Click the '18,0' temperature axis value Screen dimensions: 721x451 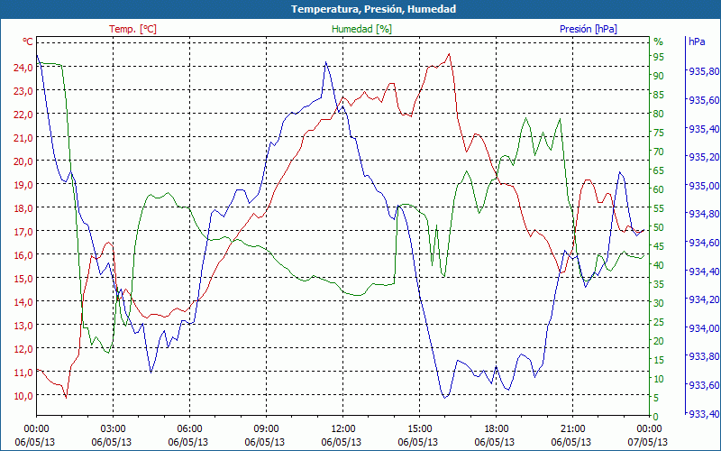click(x=23, y=208)
